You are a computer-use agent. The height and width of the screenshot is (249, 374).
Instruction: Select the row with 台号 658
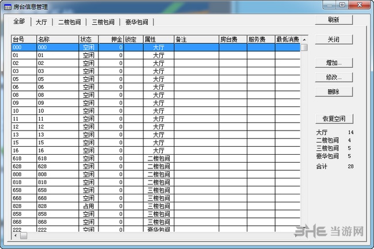pyautogui.click(x=156, y=190)
